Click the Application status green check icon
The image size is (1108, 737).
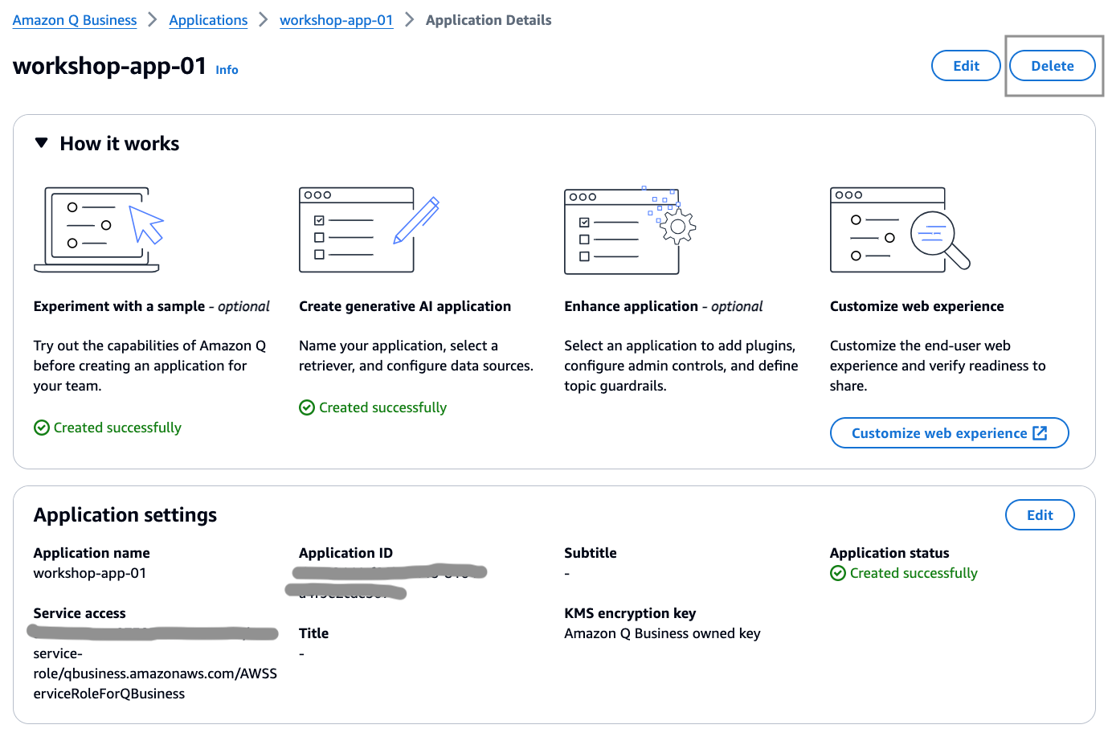coord(838,573)
